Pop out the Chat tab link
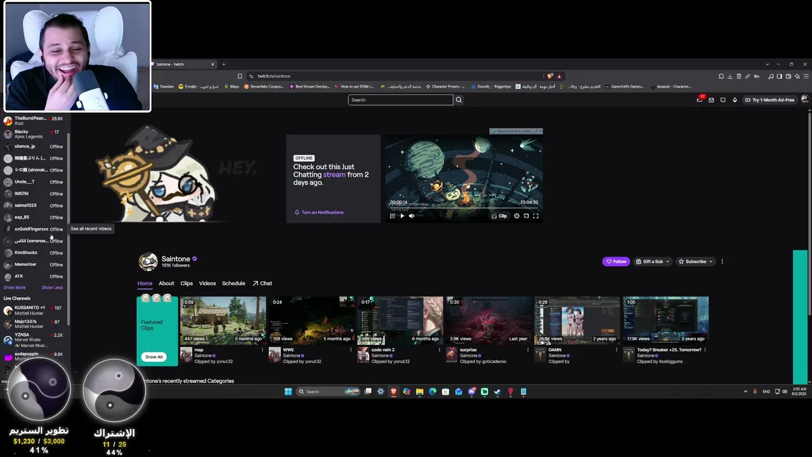The width and height of the screenshot is (812, 457). 262,284
